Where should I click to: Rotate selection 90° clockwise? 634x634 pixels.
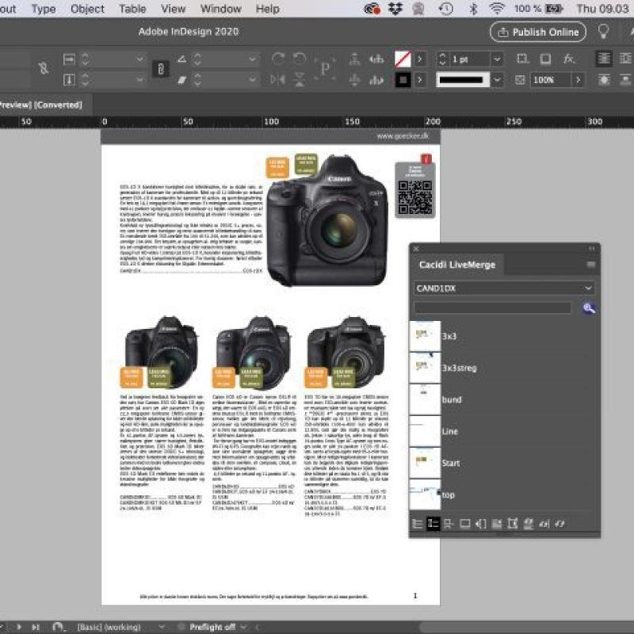pos(278,59)
